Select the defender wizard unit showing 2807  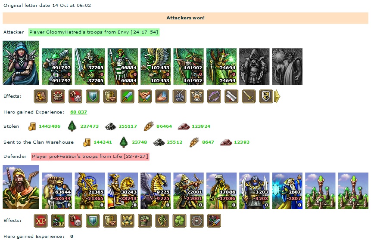point(287,191)
